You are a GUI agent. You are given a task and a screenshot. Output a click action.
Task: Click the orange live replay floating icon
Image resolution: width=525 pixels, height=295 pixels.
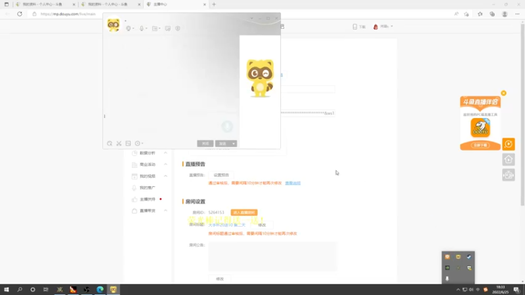click(508, 144)
